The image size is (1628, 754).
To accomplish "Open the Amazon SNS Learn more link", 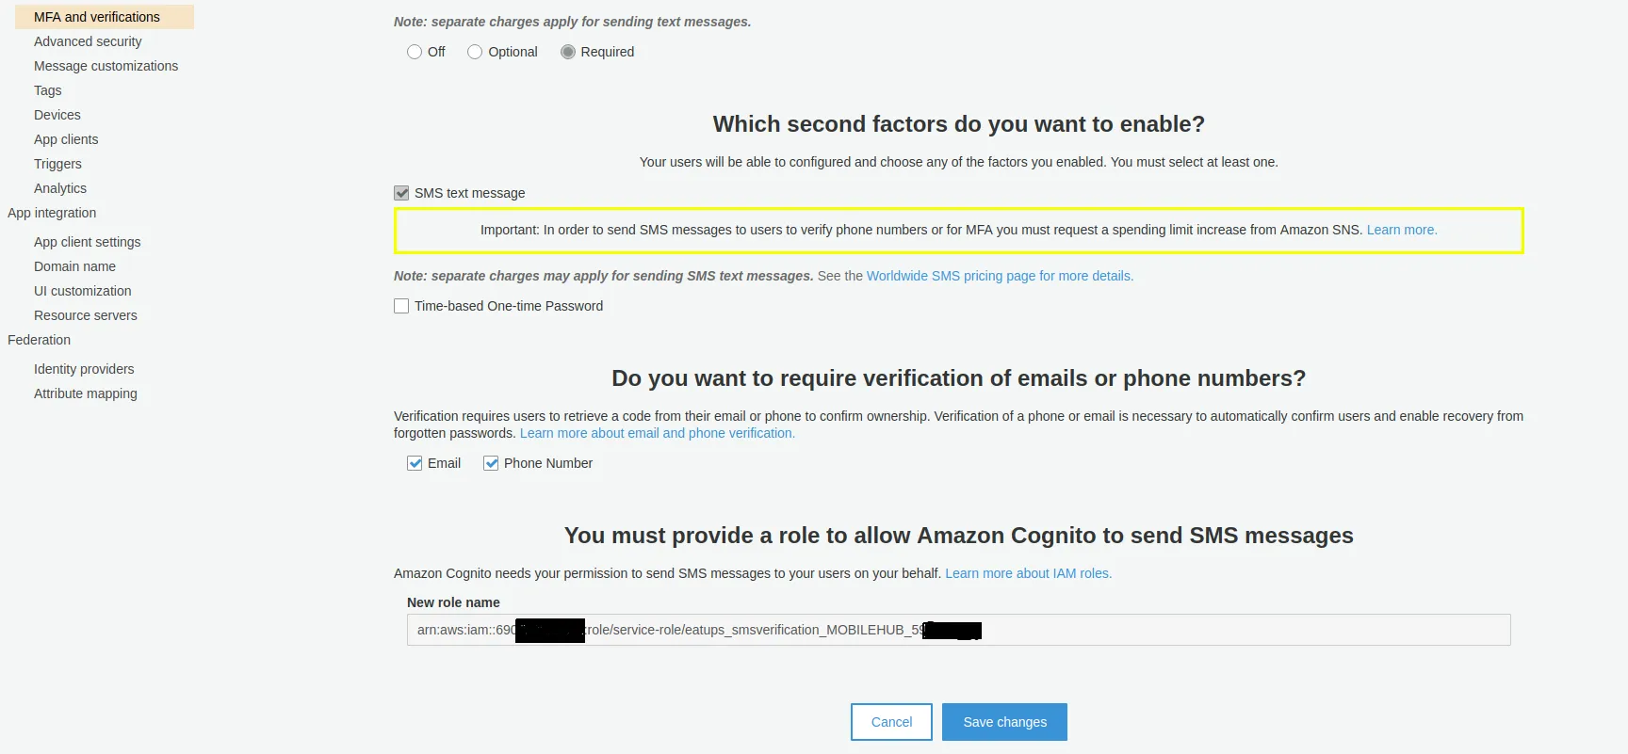I will [x=1401, y=230].
